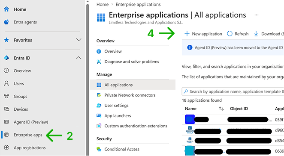This screenshot has height=156, width=284.
Task: Open Overview in the resource menu
Action: [113, 51]
